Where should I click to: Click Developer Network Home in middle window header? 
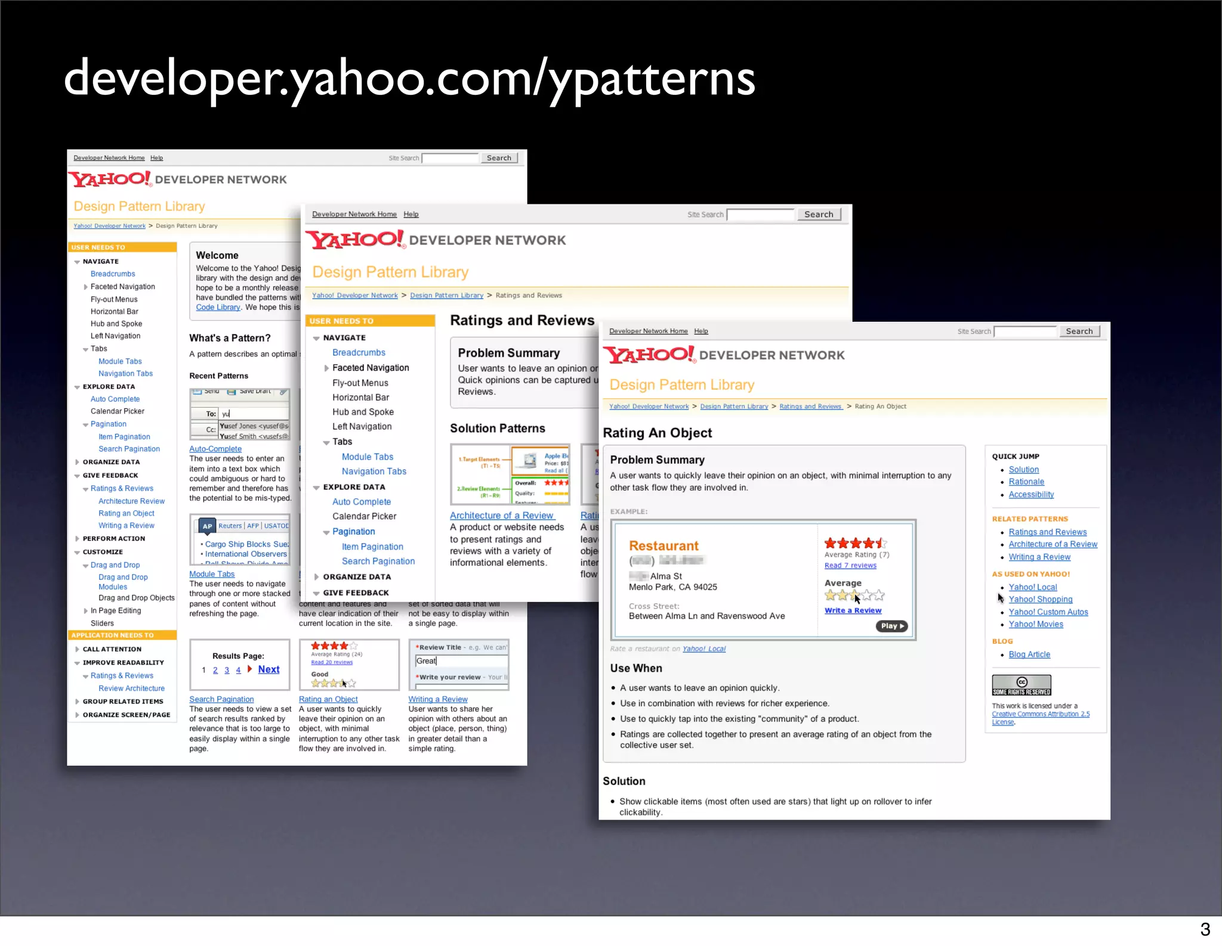(354, 215)
